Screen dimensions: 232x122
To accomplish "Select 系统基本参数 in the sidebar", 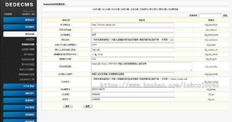I will [28, 44].
